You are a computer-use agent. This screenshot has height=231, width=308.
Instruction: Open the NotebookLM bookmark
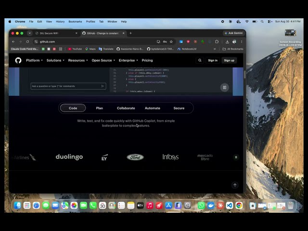pos(187,49)
